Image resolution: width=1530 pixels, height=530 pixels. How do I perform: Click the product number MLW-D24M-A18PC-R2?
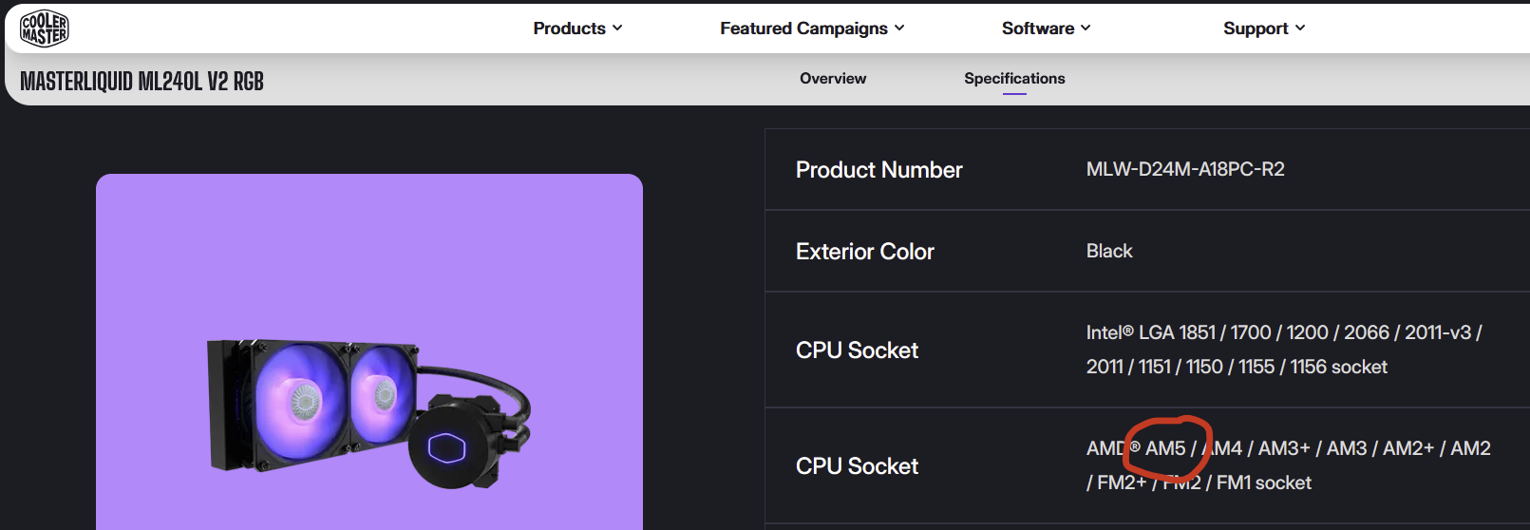click(1185, 169)
